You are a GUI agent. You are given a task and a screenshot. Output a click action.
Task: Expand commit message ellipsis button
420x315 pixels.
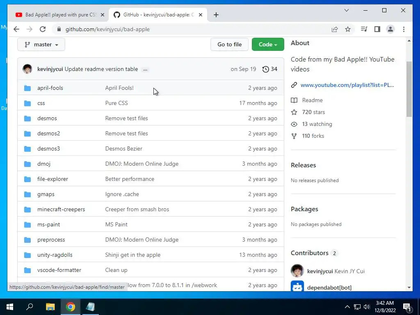145,69
